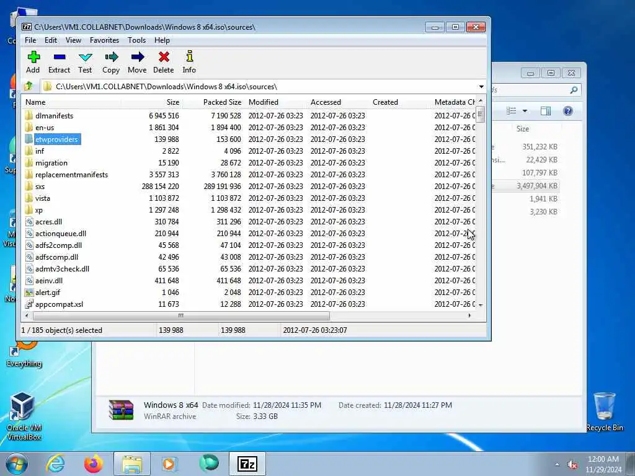
Task: Open the Tools menu
Action: pos(137,40)
